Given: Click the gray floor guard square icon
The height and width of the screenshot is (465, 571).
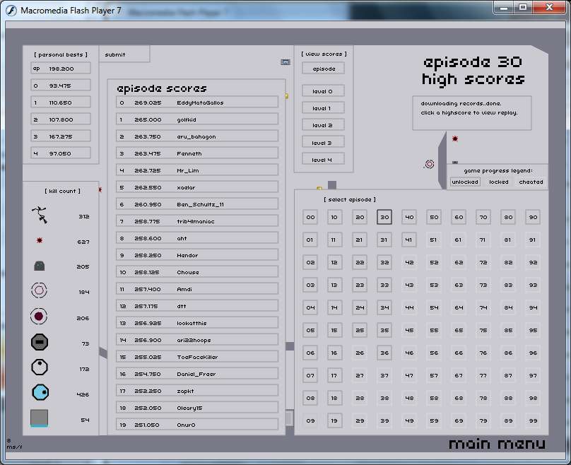Looking at the screenshot, I should click(x=40, y=418).
